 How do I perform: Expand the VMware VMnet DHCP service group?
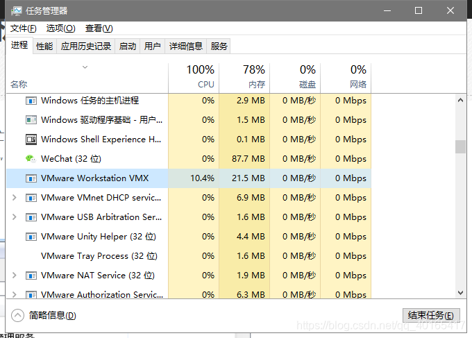click(14, 197)
